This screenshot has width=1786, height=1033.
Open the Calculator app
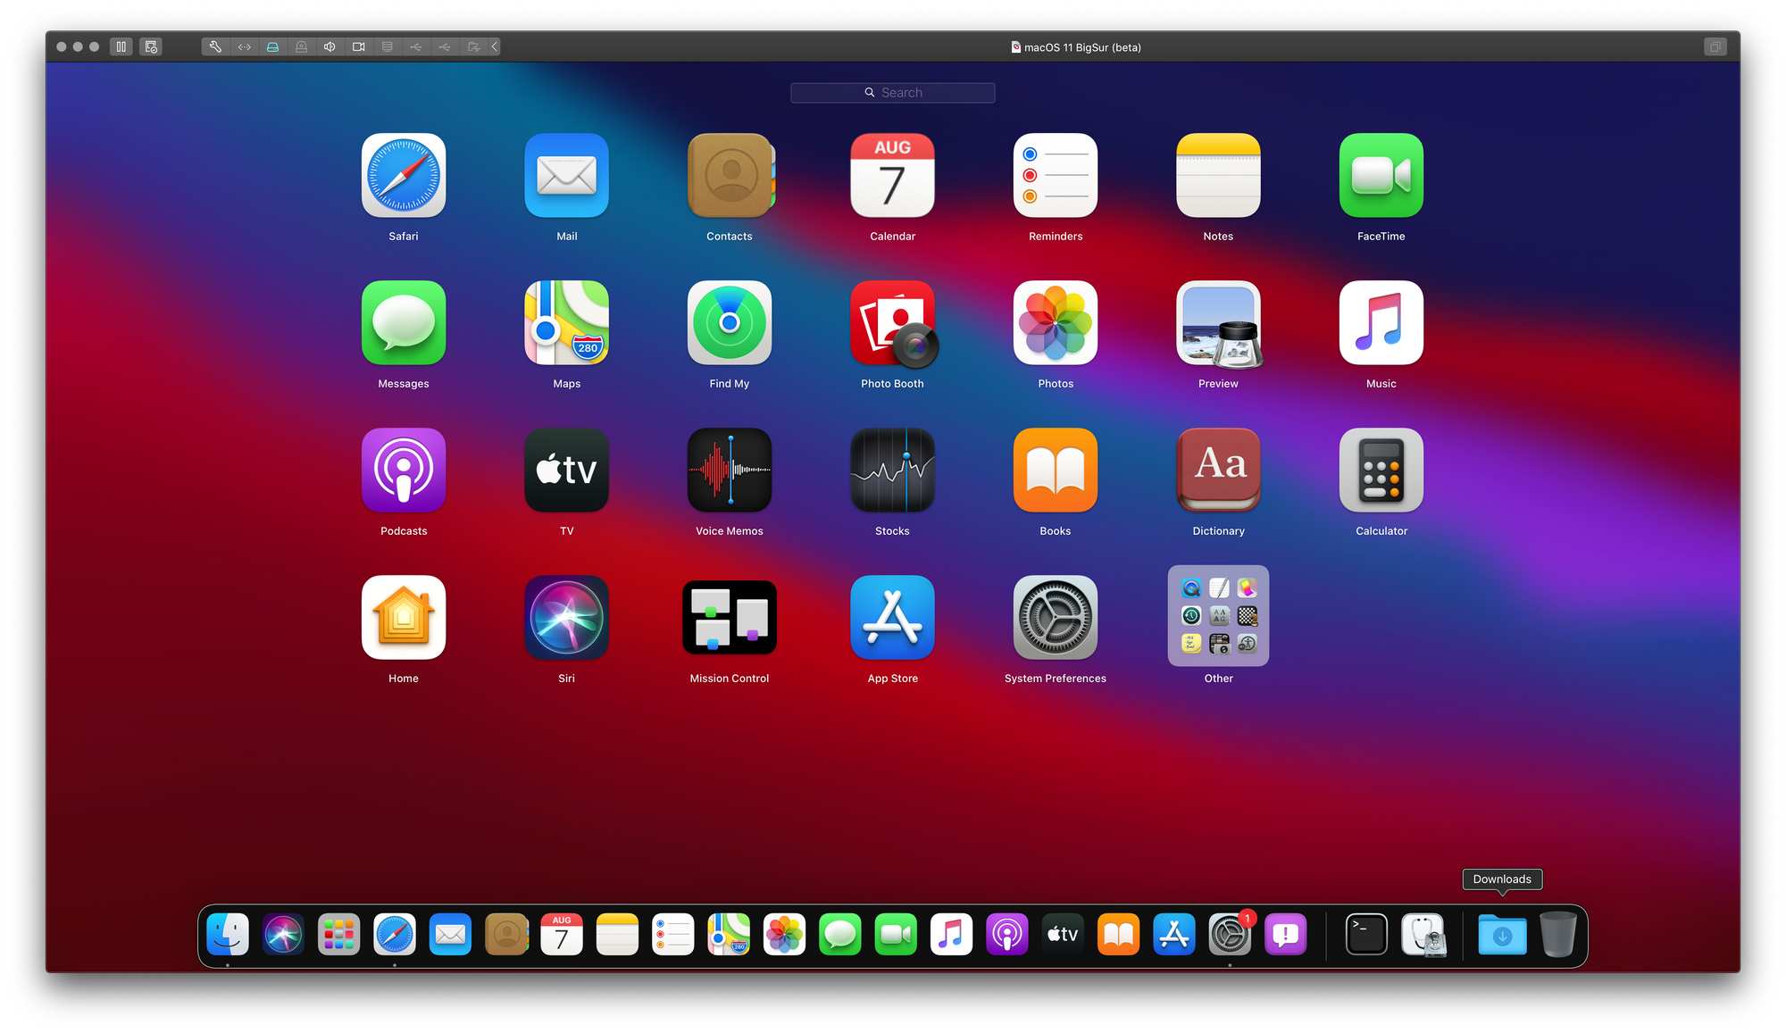(x=1381, y=471)
